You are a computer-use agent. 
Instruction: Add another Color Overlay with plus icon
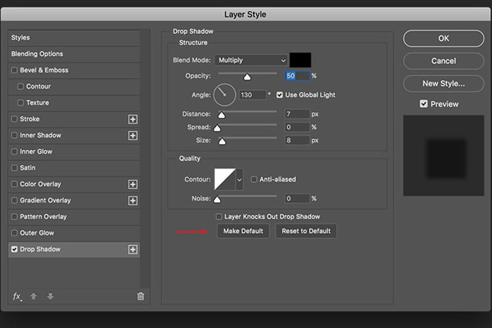[133, 184]
